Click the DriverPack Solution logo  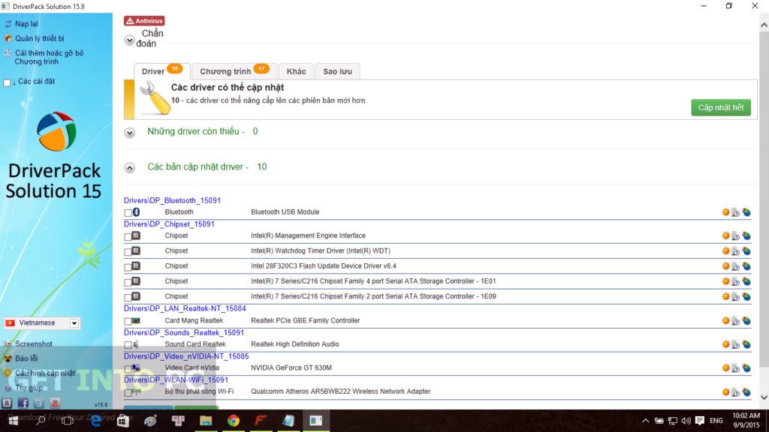click(56, 131)
